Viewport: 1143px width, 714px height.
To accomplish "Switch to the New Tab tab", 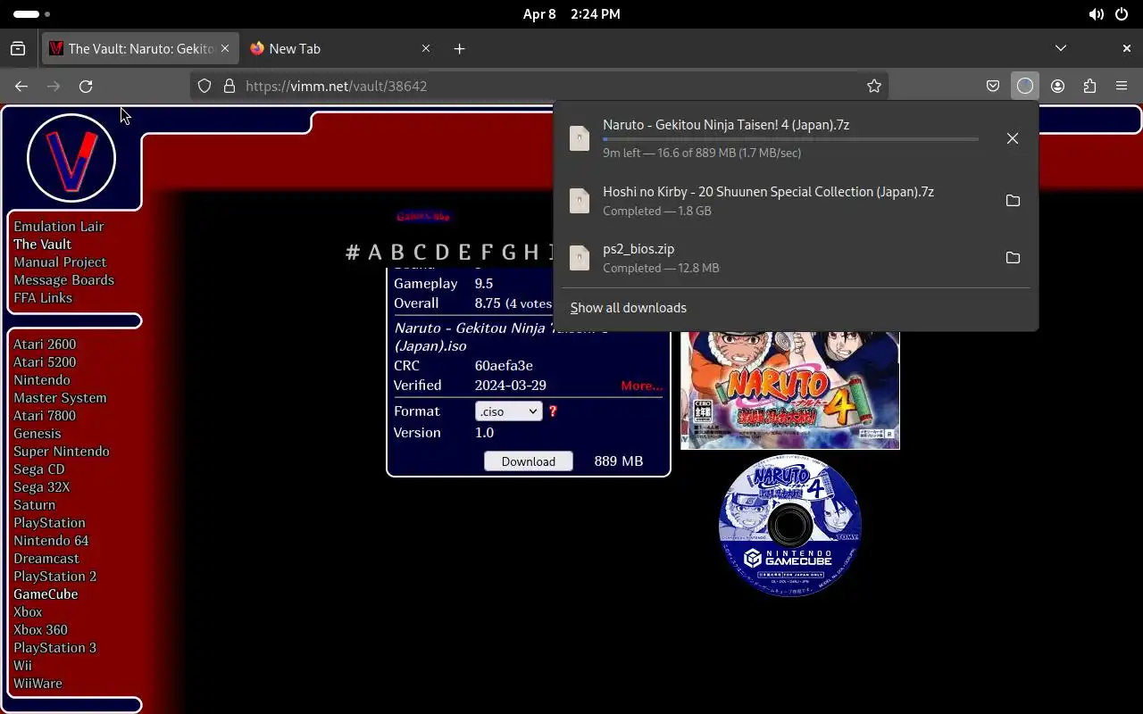I will click(x=340, y=48).
